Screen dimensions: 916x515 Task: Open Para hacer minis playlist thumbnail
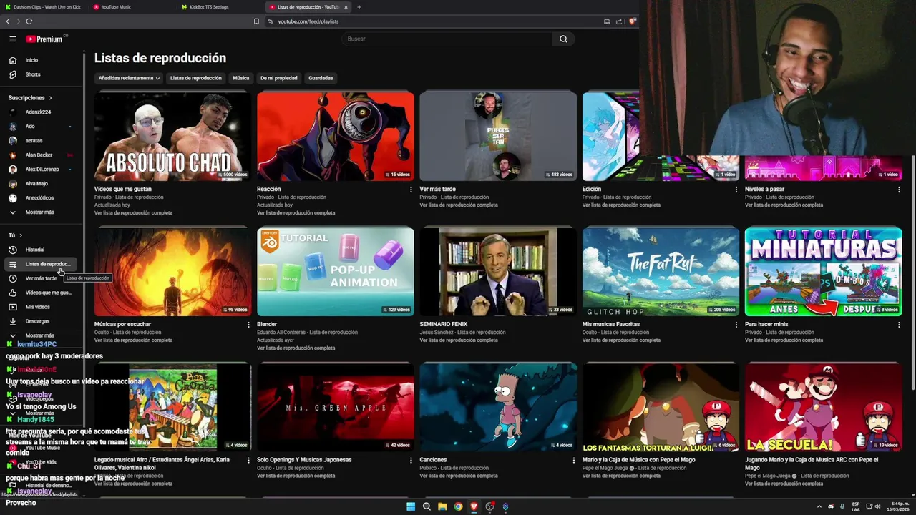pyautogui.click(x=823, y=272)
